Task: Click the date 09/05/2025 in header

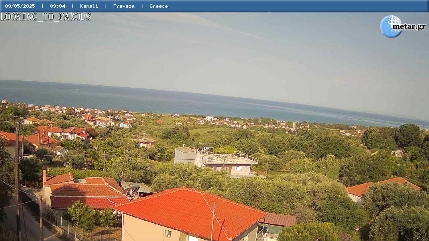Action: pyautogui.click(x=20, y=6)
